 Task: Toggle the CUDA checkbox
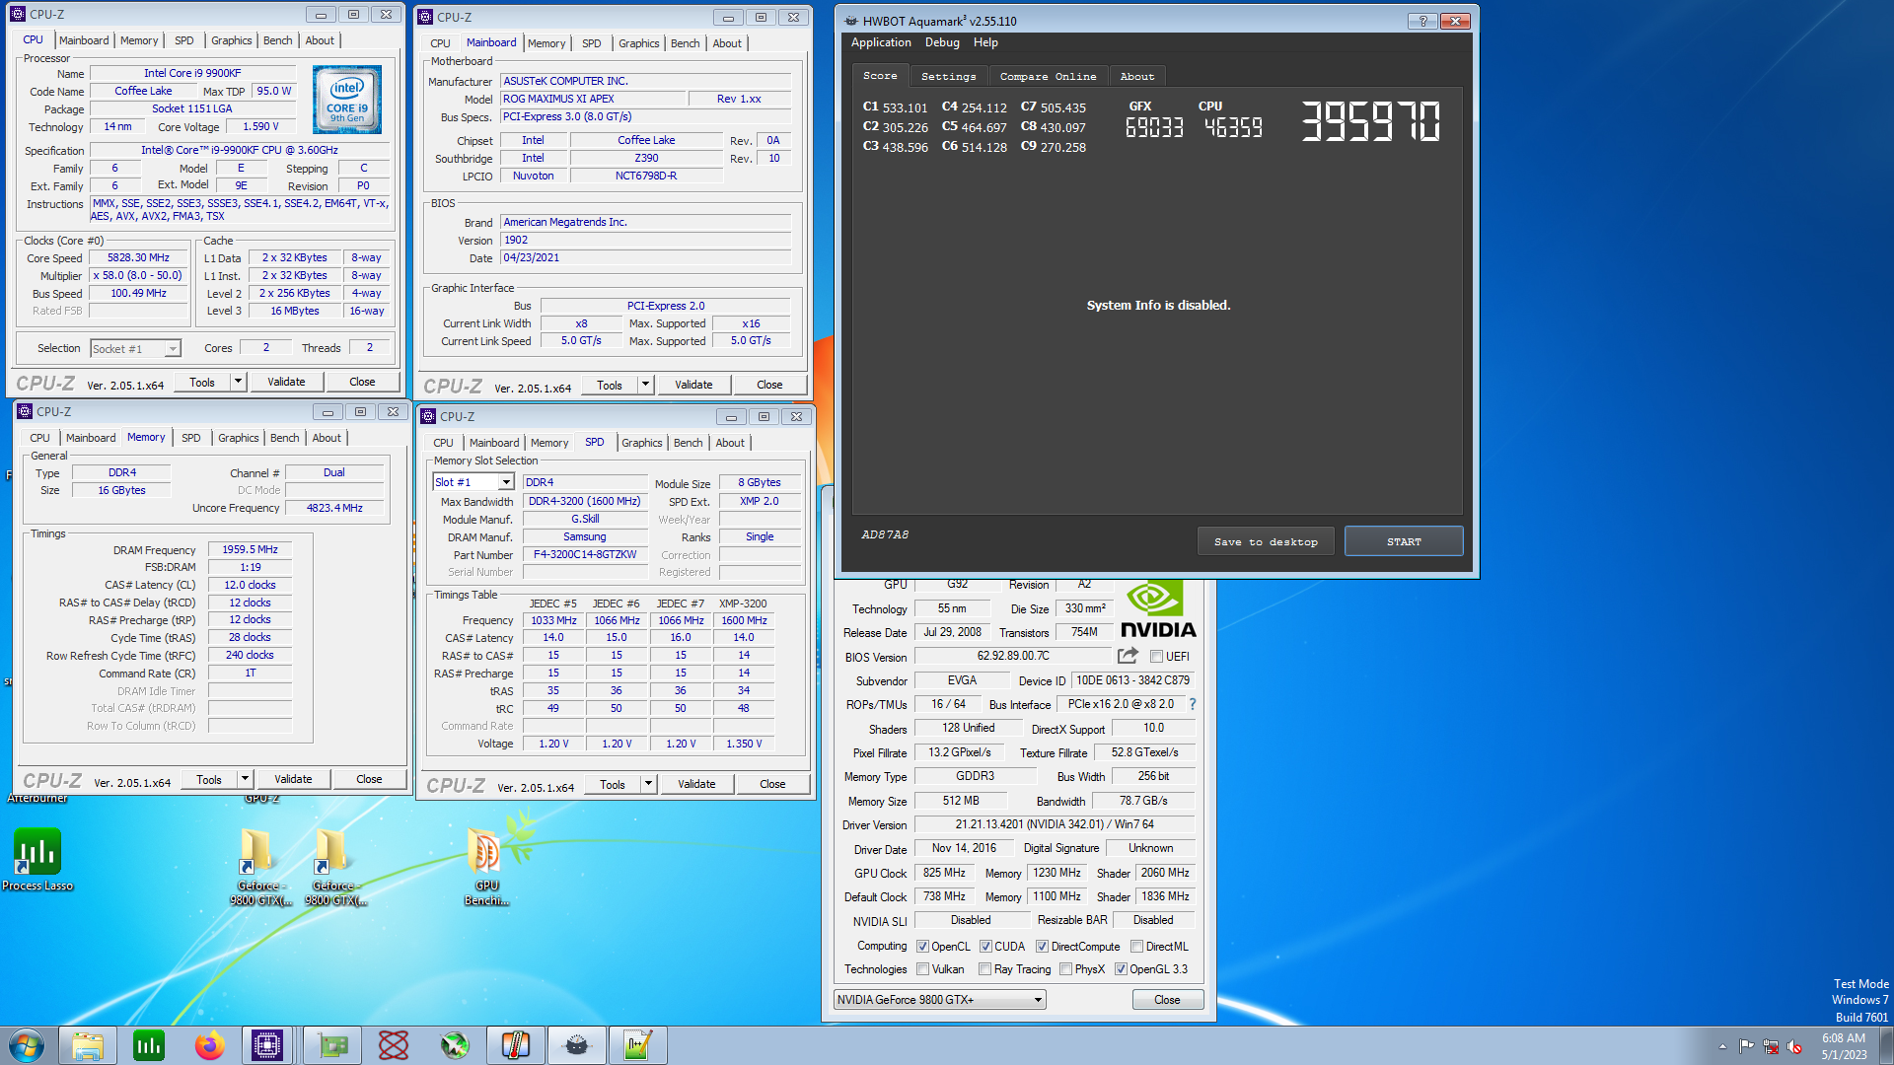985,947
